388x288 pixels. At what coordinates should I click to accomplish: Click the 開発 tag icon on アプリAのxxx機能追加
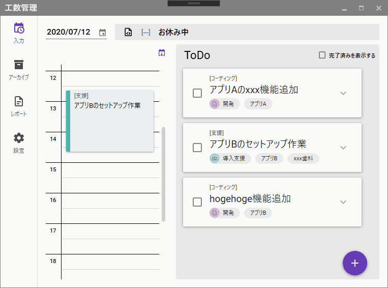click(215, 104)
